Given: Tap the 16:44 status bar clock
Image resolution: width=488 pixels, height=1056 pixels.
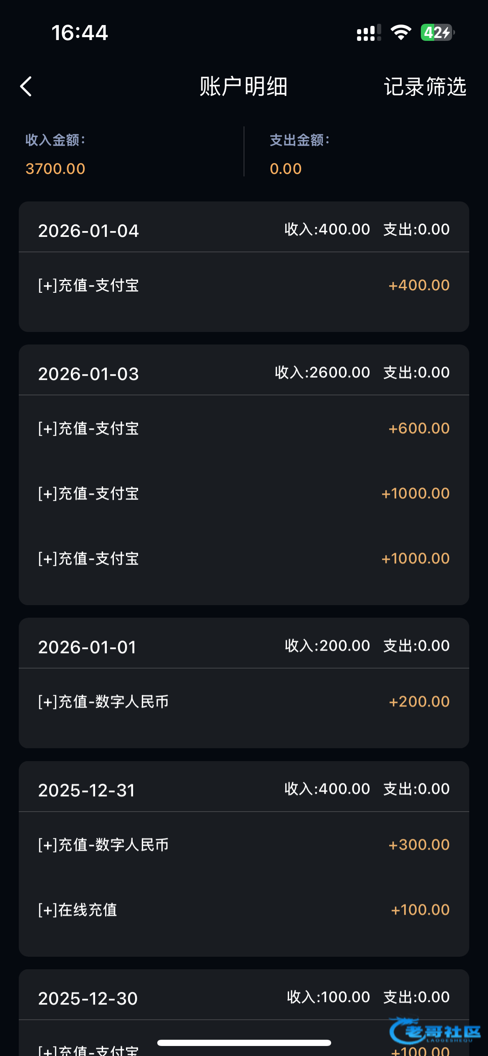Looking at the screenshot, I should (80, 33).
